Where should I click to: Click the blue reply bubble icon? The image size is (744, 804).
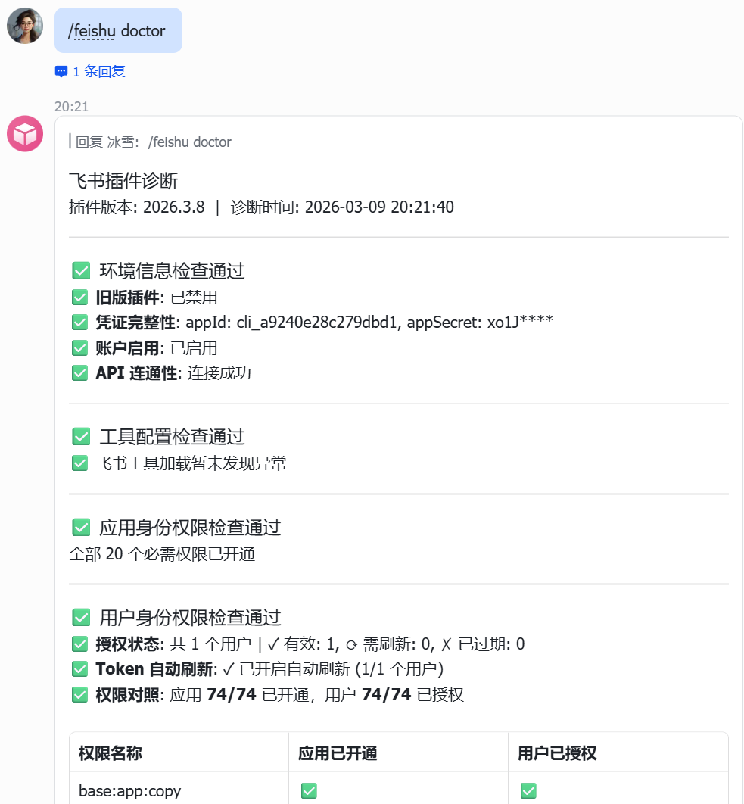[x=61, y=72]
